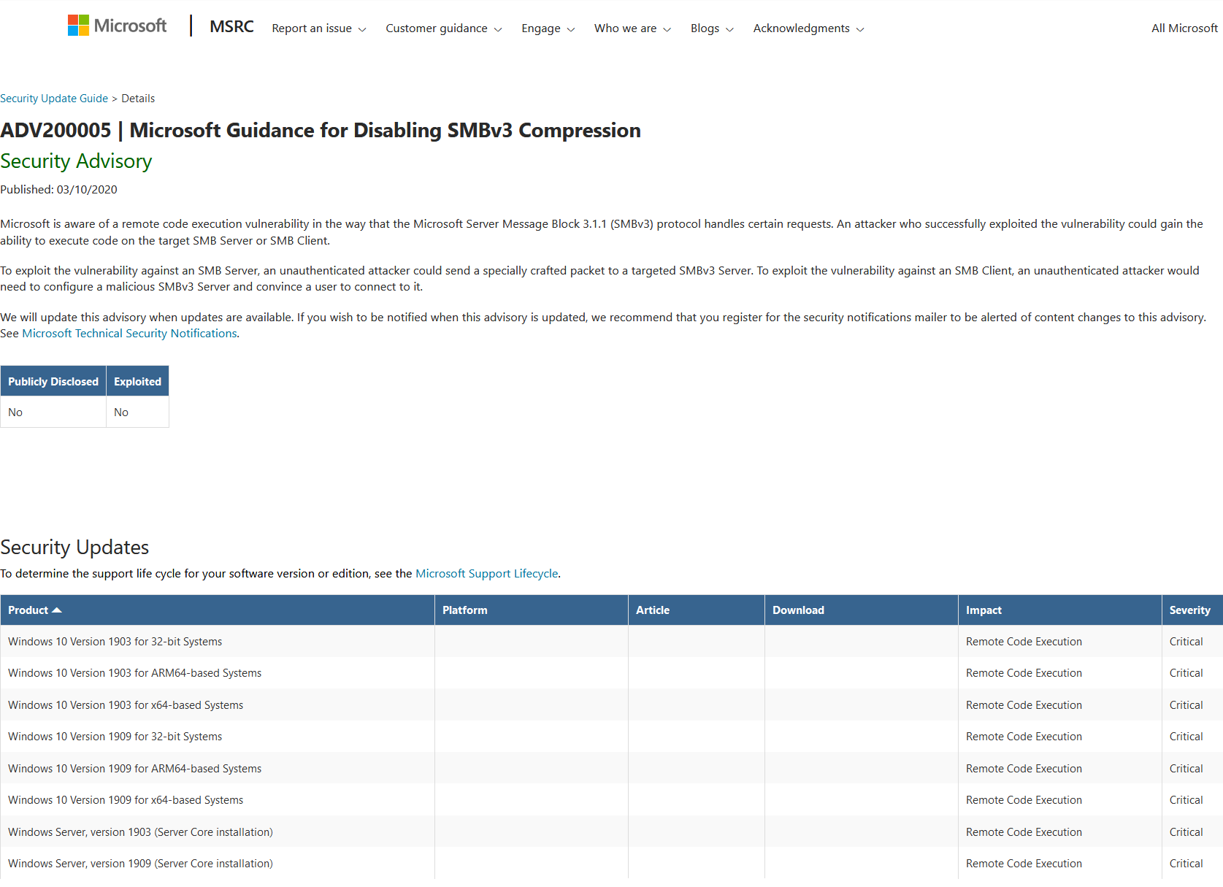Select Windows 10 Version 1903 for x64-based Systems
This screenshot has width=1223, height=887.
point(126,705)
